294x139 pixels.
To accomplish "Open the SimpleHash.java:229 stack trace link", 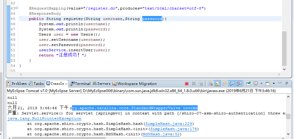I will 169,124.
